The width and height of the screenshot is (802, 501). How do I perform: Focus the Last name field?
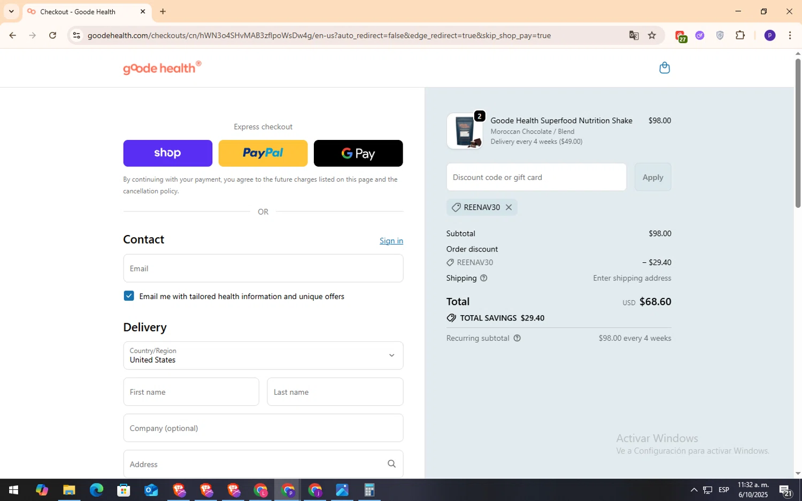click(335, 392)
